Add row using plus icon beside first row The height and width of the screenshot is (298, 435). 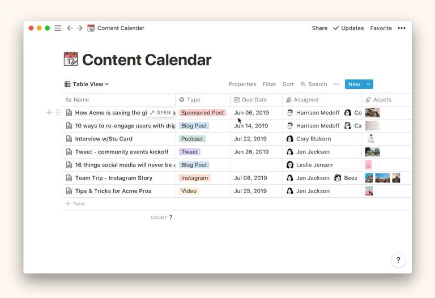pyautogui.click(x=49, y=113)
